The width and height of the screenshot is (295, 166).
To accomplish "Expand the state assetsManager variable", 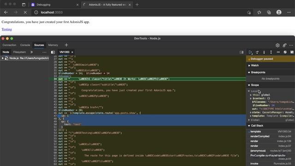I will tap(251, 113).
